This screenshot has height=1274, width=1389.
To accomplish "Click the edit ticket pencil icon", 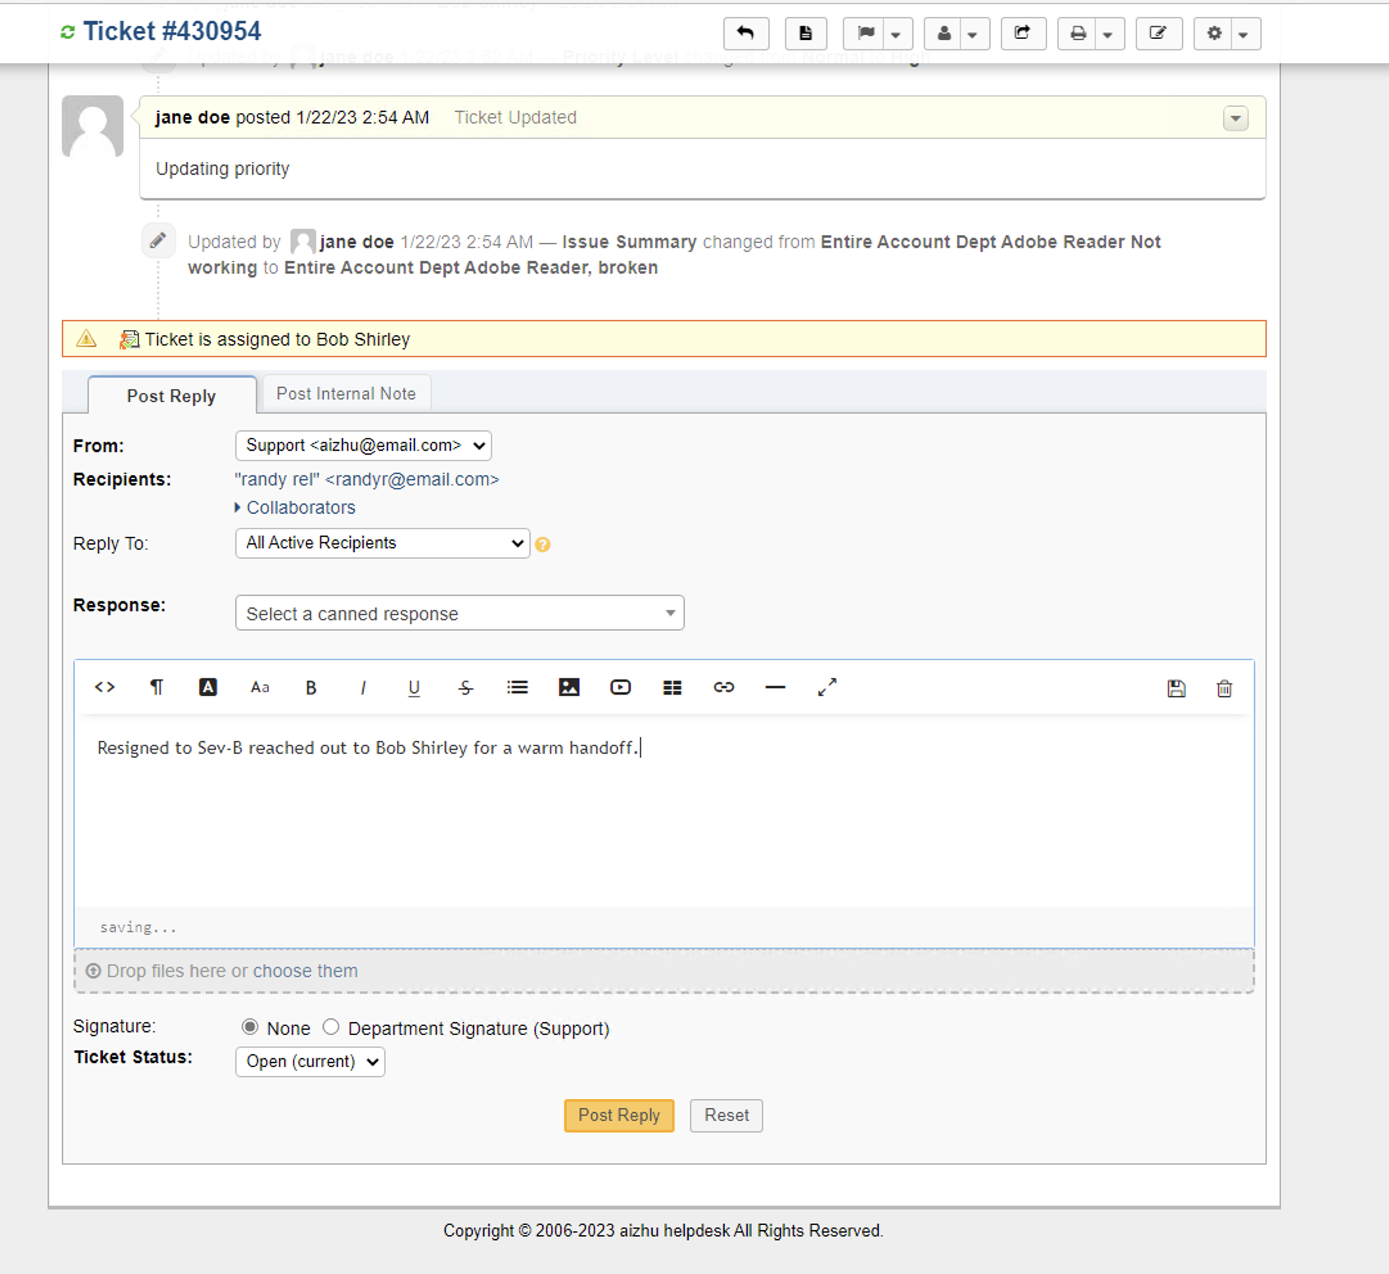I will coord(1158,33).
